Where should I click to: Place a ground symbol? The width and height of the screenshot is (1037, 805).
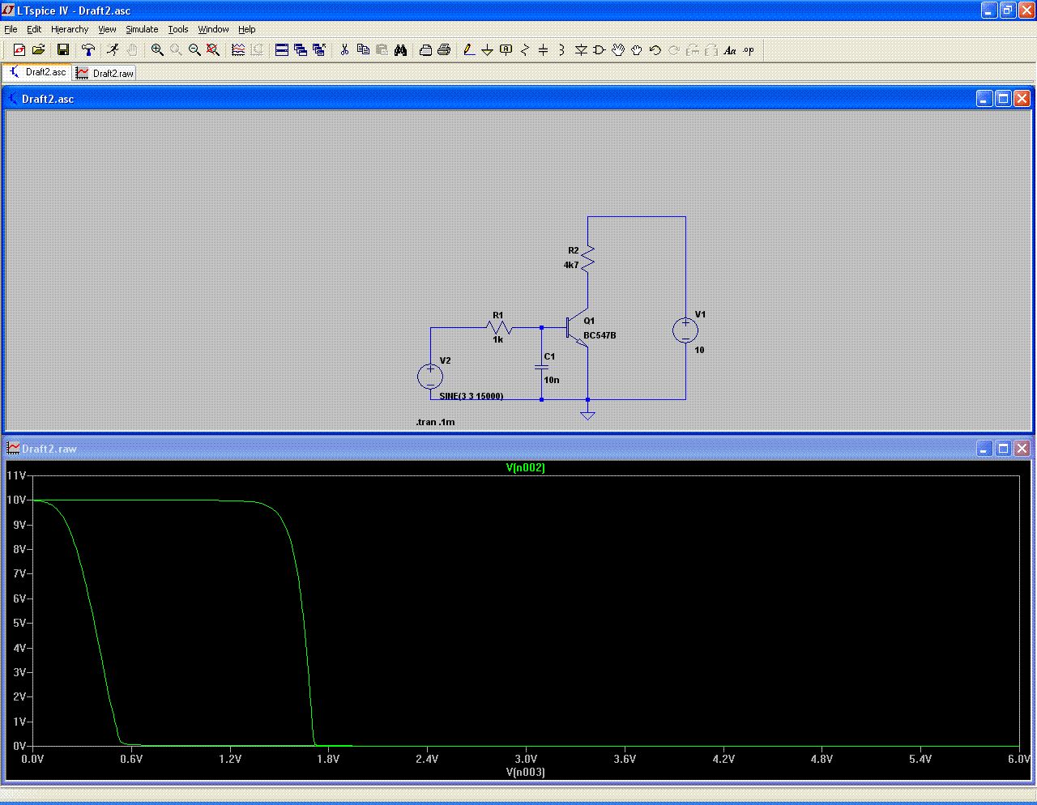[488, 50]
